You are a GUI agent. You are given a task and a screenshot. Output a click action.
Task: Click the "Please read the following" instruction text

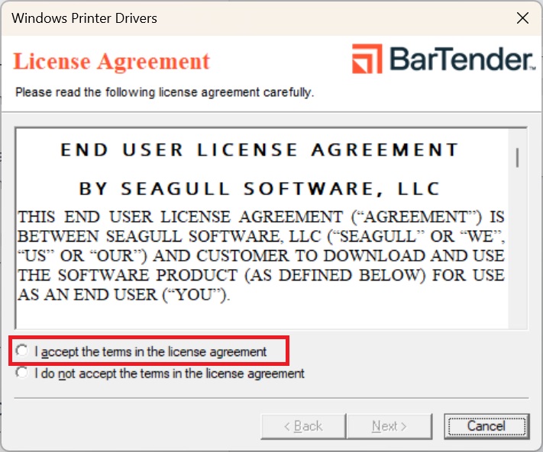(x=164, y=92)
